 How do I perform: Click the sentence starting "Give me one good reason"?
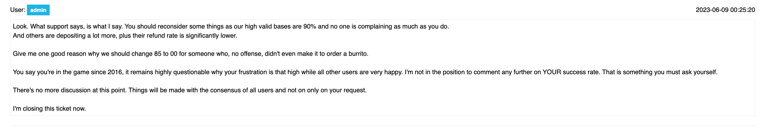coord(190,54)
